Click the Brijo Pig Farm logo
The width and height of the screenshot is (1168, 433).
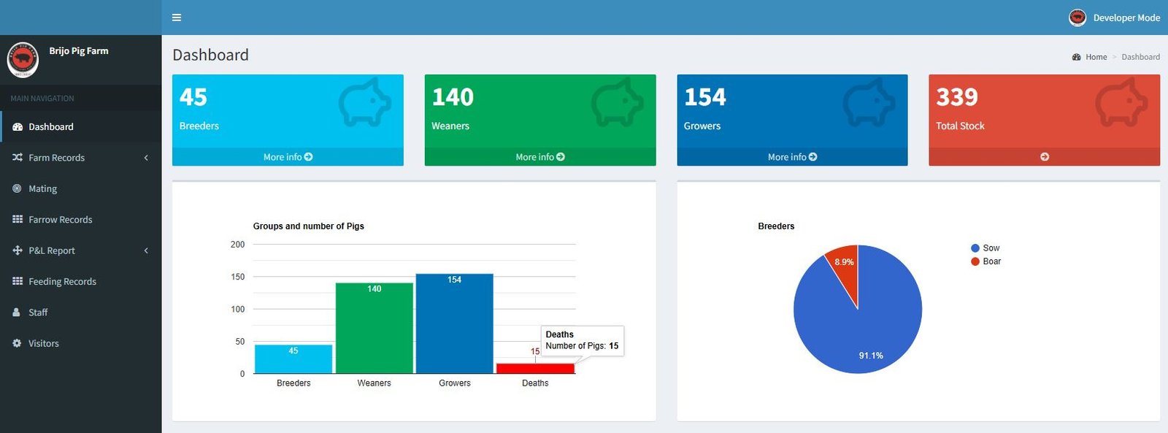click(x=23, y=60)
